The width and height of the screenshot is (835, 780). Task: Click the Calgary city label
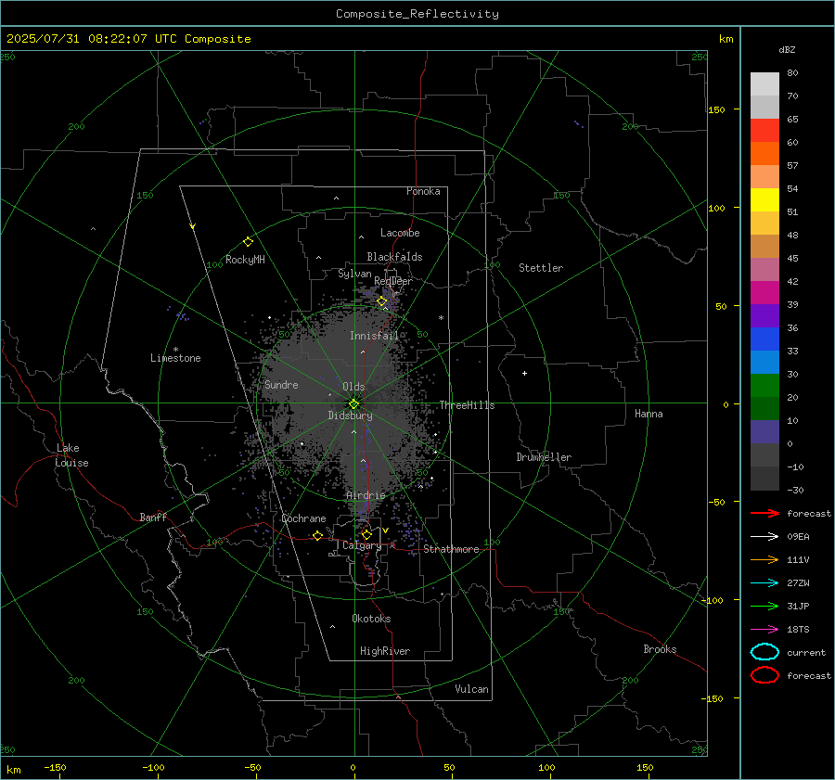pos(362,545)
